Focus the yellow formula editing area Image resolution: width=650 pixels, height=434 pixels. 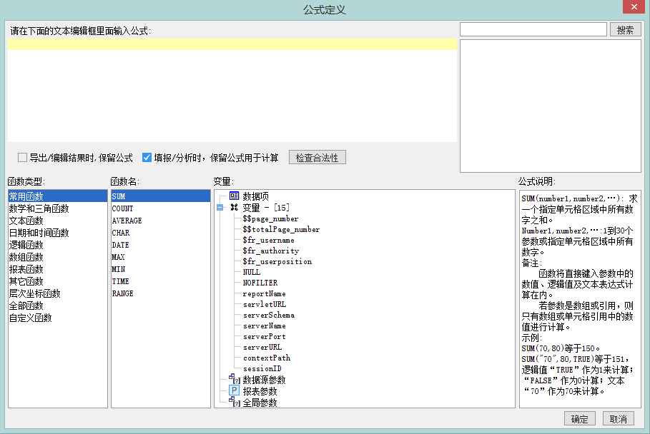tap(232, 44)
